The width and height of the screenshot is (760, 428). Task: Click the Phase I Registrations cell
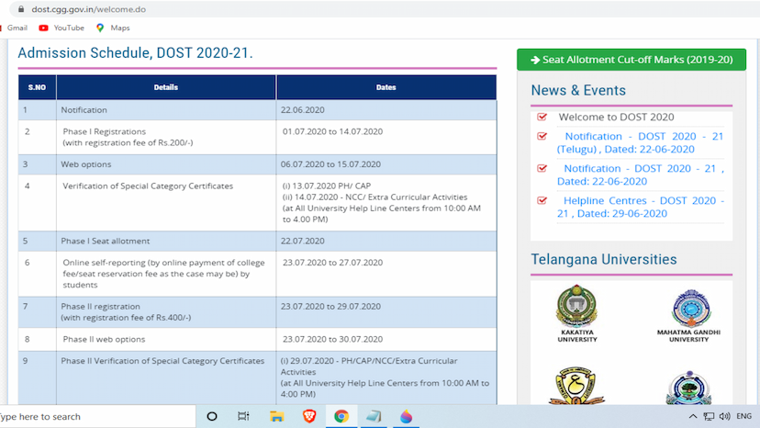tap(166, 138)
